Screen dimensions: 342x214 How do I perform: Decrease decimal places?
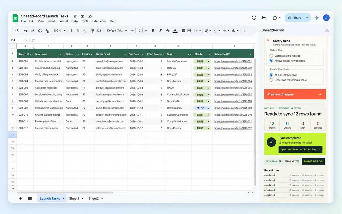[x=85, y=30]
